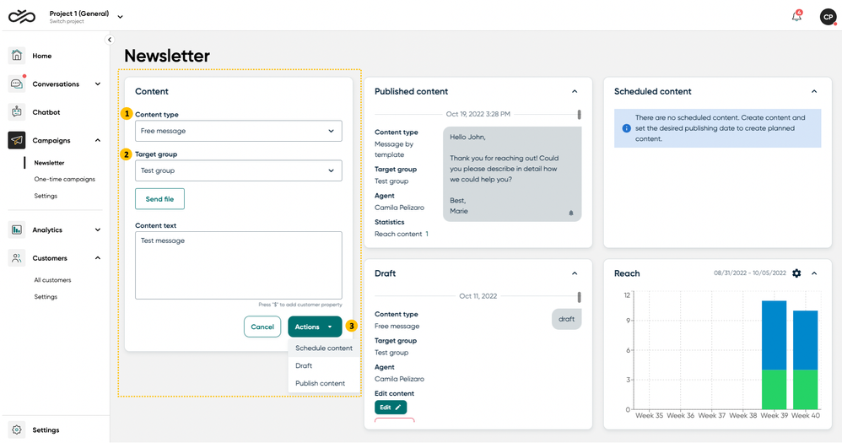Click the Edit button in Draft panel
The image size is (842, 443).
pos(391,407)
